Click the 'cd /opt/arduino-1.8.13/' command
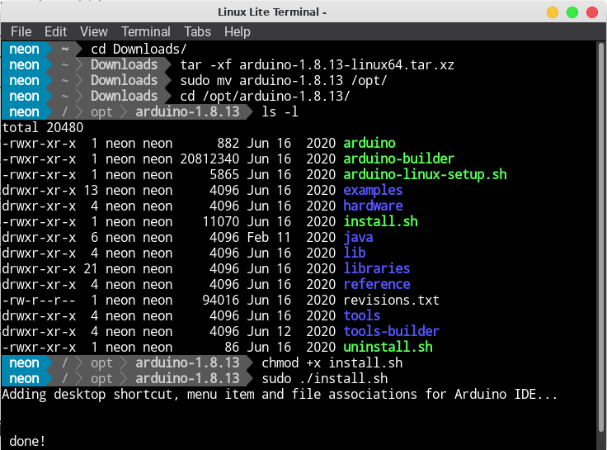 [x=265, y=96]
